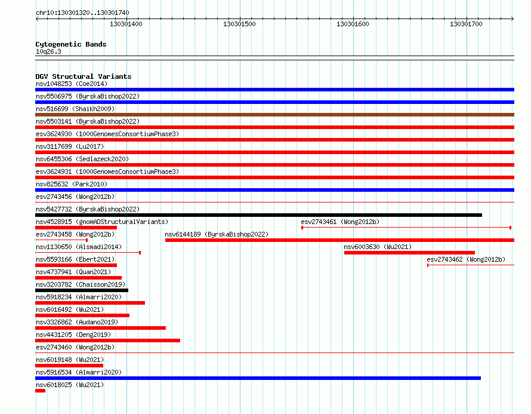Open esv2743461 (Wong2012b) variant
Viewport: 531px width, 414px height.
(x=340, y=222)
